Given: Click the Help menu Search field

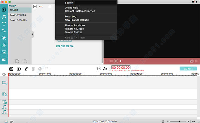Looking at the screenshot, I should [x=96, y=3].
